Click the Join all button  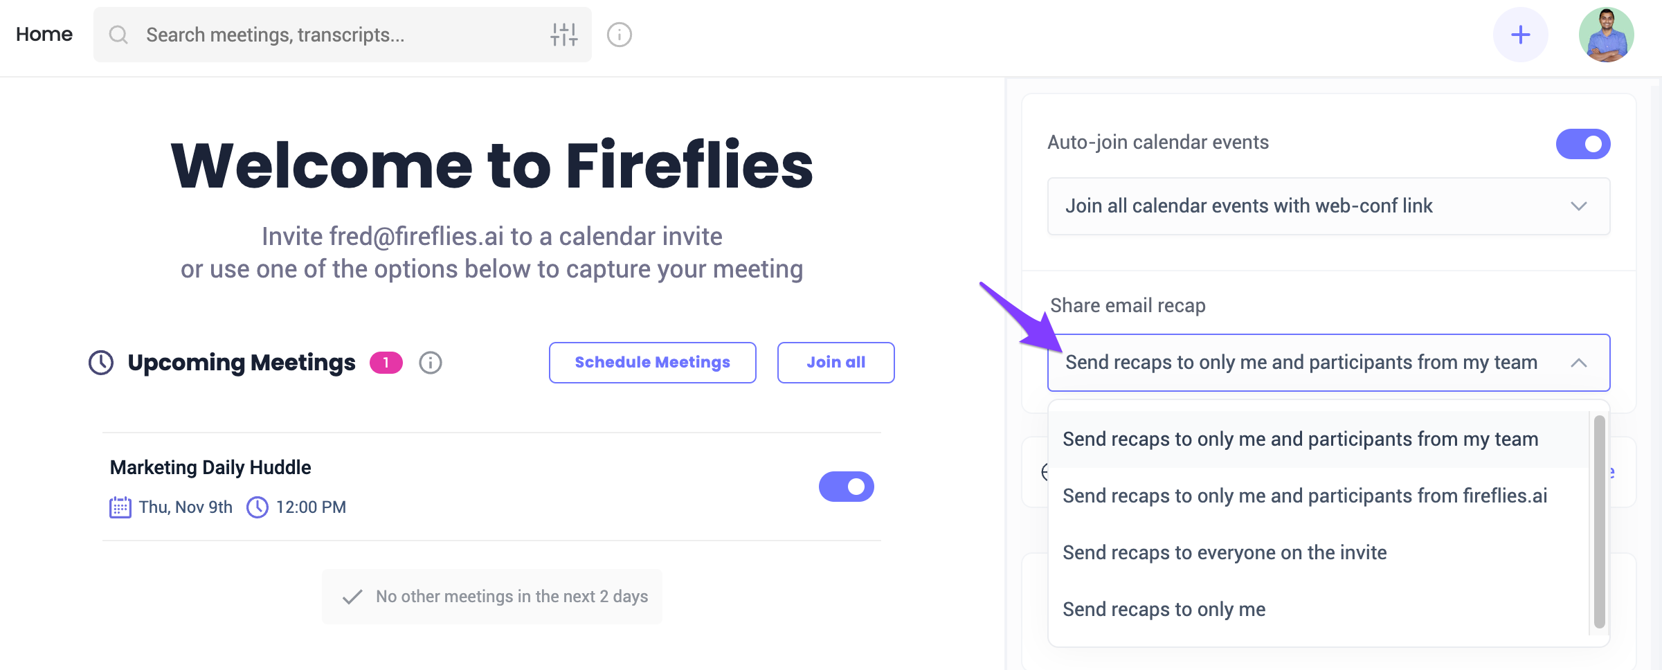835,363
